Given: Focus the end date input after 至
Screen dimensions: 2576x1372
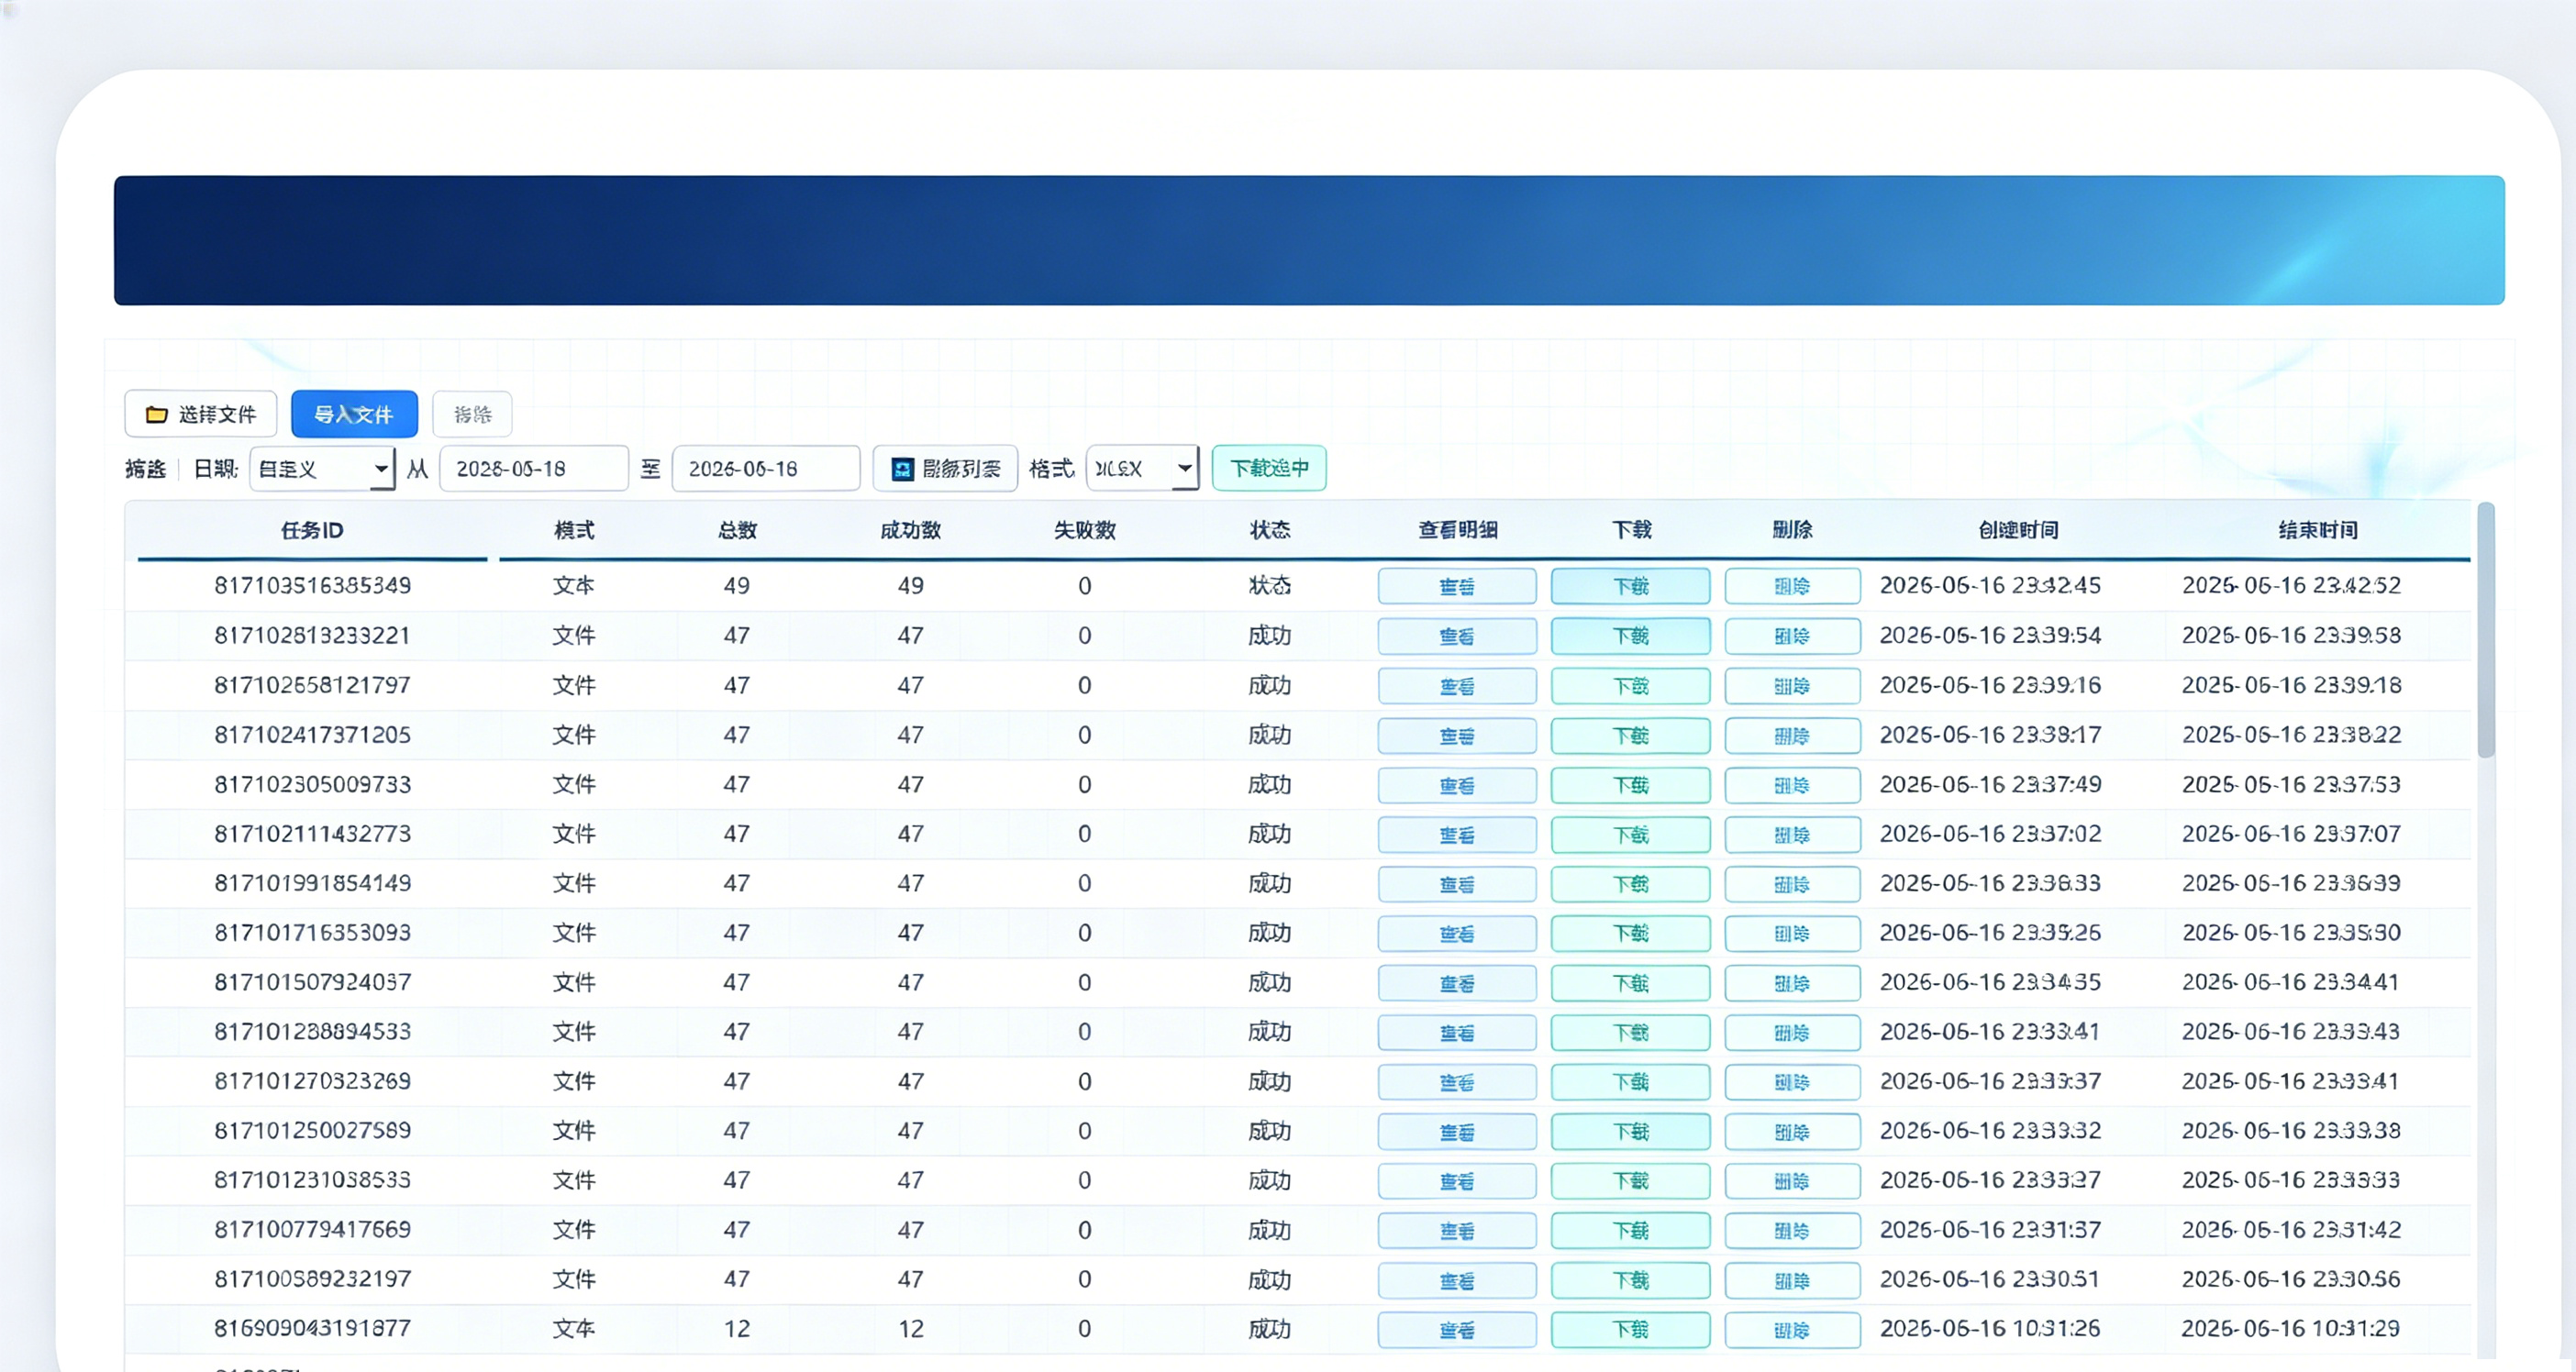Looking at the screenshot, I should (x=766, y=468).
